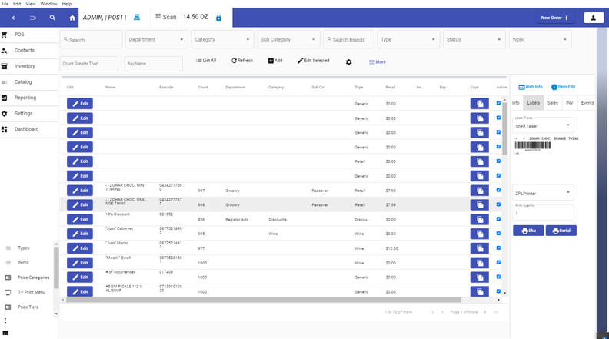Switch to the Events tab

click(x=587, y=103)
